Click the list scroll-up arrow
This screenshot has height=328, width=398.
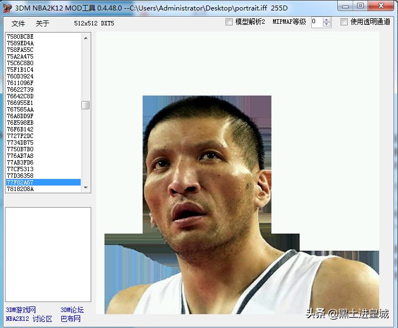pos(86,38)
